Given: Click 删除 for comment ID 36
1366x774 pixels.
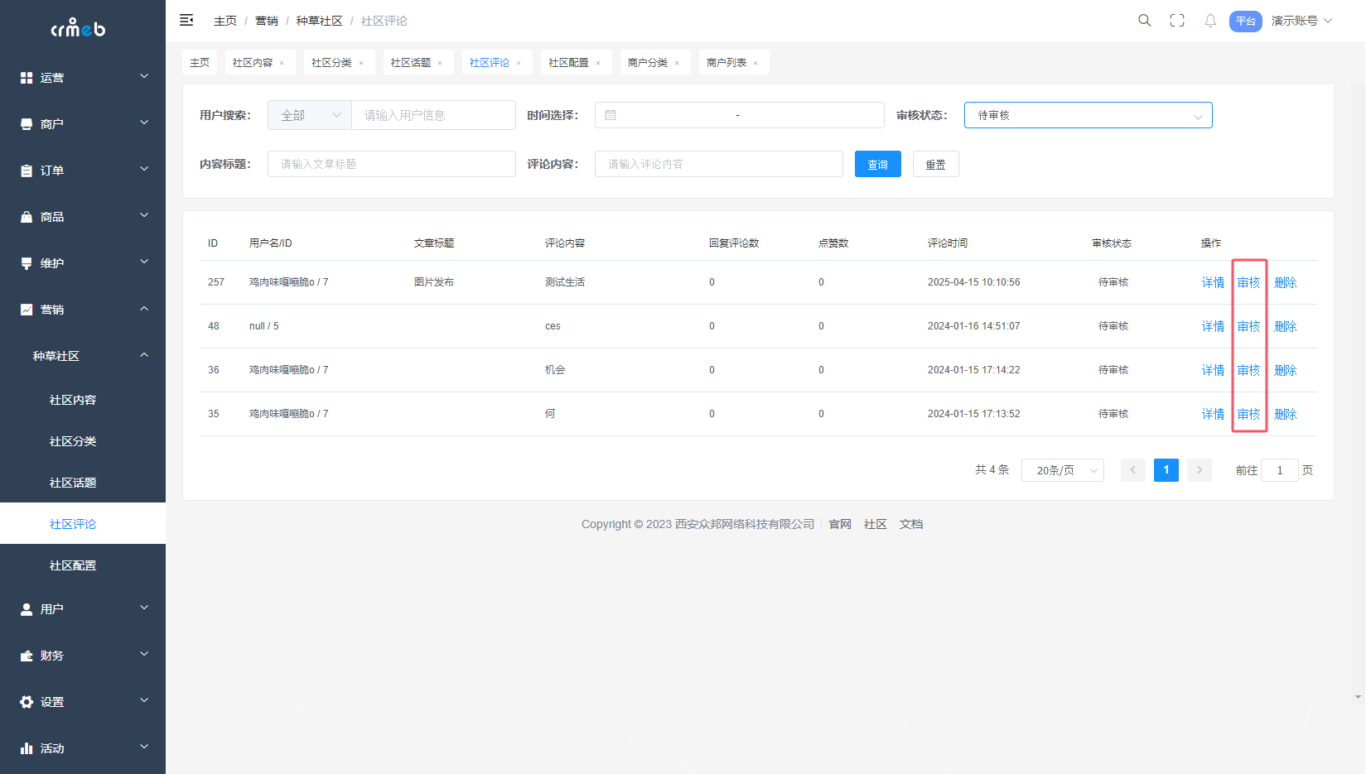Looking at the screenshot, I should [1285, 370].
